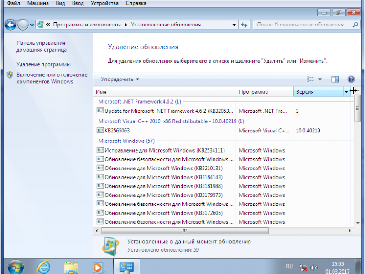This screenshot has height=274, width=365.
Task: Open the Упорядочить dropdown menu
Action: [x=120, y=79]
